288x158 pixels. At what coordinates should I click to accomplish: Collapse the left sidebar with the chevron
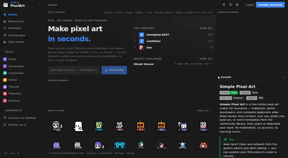click(40, 5)
